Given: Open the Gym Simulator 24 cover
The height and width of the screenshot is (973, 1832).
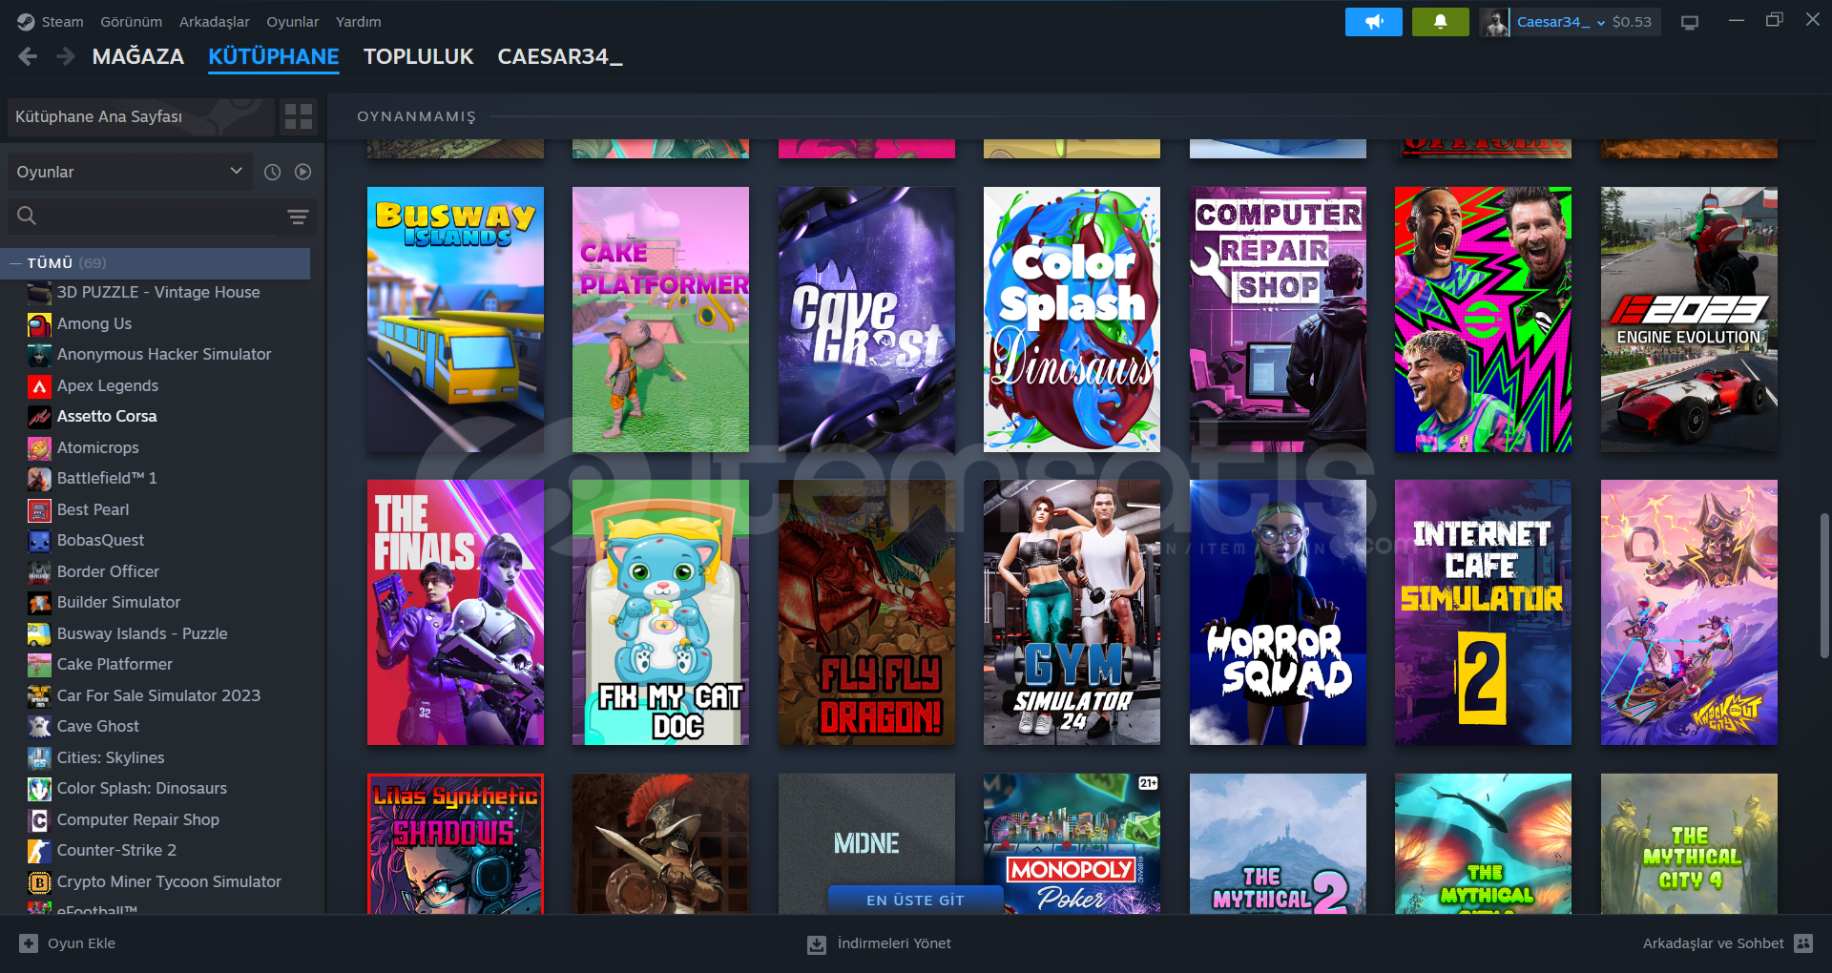Looking at the screenshot, I should 1072,612.
